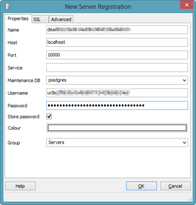This screenshot has width=196, height=205.
Task: Click the pgAdmin server icon in title bar
Action: pyautogui.click(x=7, y=7)
